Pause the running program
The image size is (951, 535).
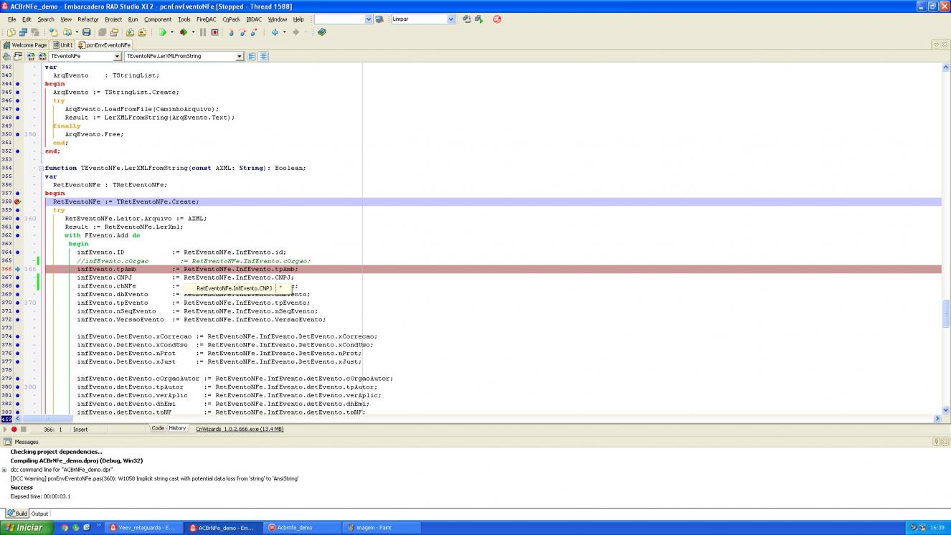click(x=203, y=32)
